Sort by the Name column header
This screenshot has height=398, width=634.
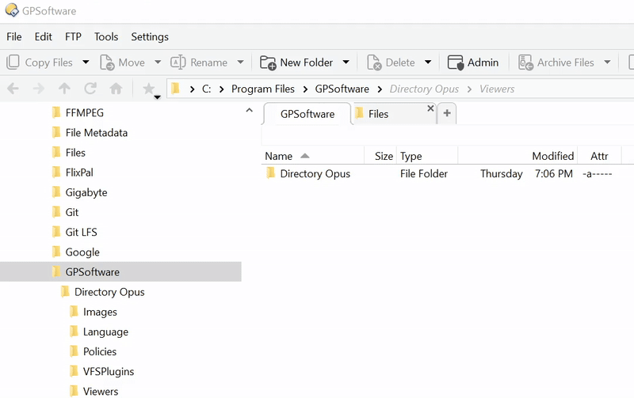pyautogui.click(x=313, y=156)
